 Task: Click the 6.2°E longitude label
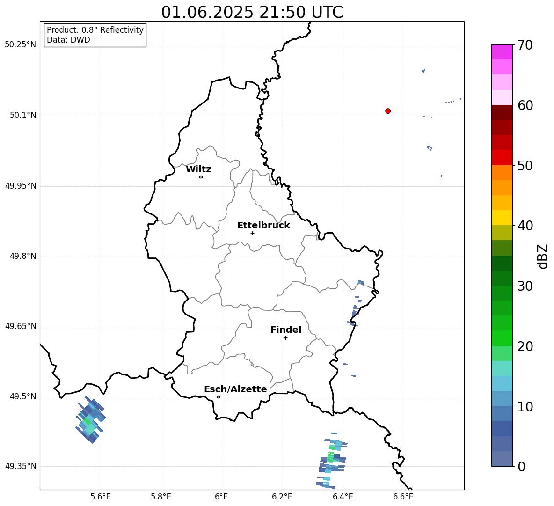tap(282, 497)
